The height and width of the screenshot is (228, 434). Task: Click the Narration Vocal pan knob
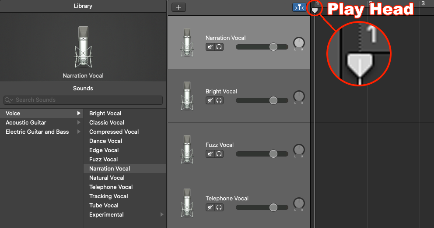[x=299, y=43]
